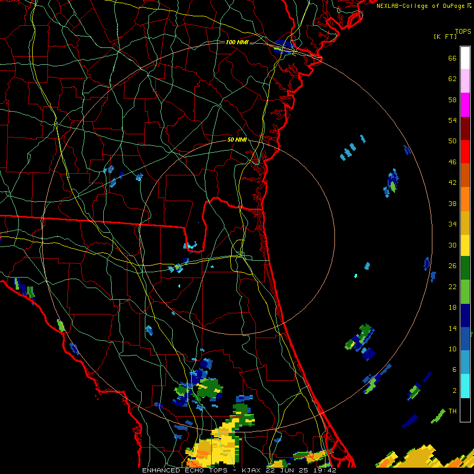Select the 50 NMI range ring label
The image size is (474, 474).
click(237, 140)
